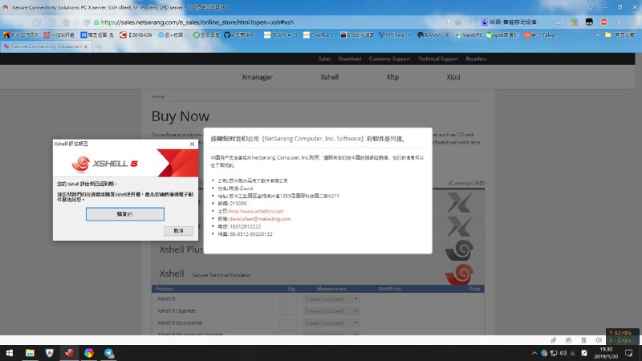Click the 取消 button in Xshell dialog
This screenshot has width=642, height=361.
click(177, 231)
